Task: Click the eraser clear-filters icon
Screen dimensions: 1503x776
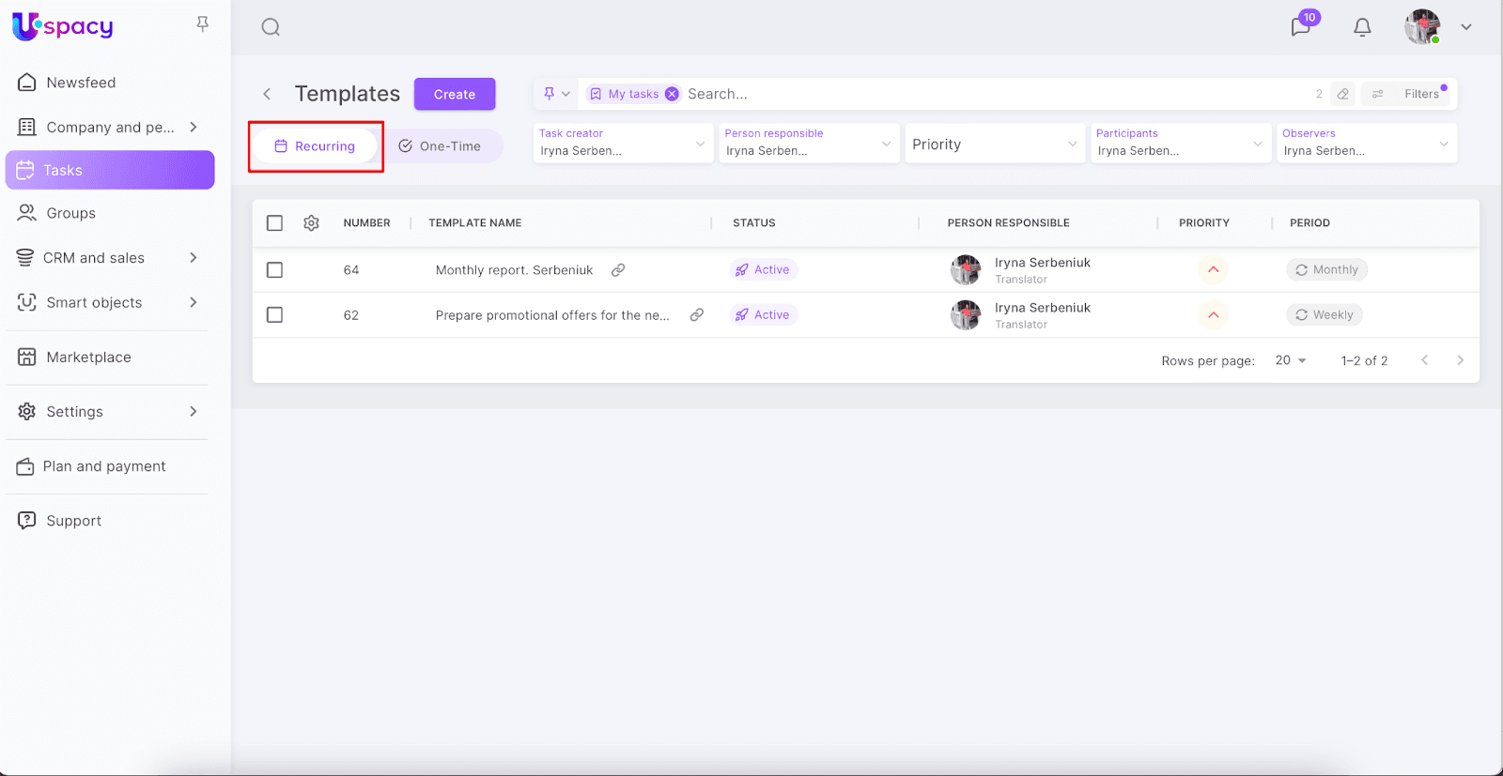Action: pos(1343,94)
